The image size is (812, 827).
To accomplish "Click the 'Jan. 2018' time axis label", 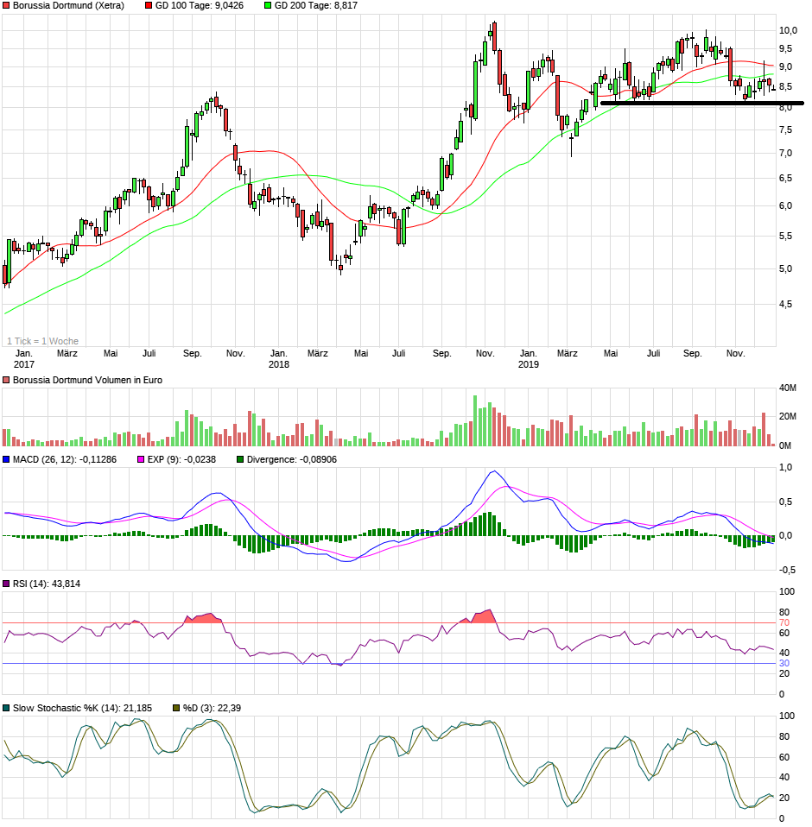I will coord(278,359).
